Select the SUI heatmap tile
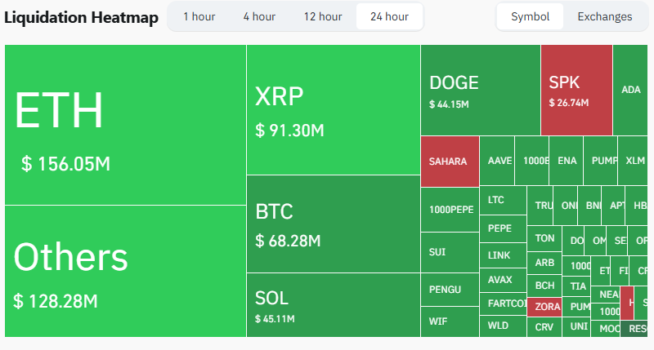Image resolution: width=654 pixels, height=350 pixels. pos(450,252)
